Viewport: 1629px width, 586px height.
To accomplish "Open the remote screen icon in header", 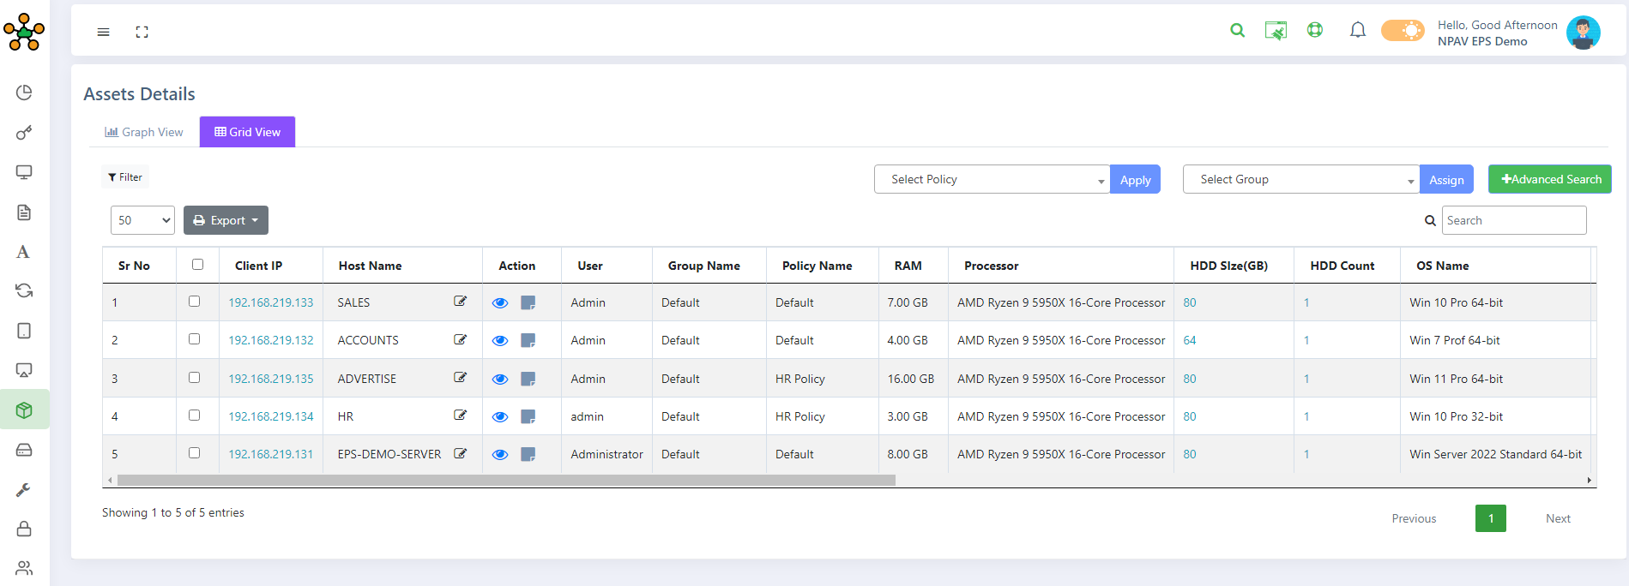I will tap(1276, 31).
